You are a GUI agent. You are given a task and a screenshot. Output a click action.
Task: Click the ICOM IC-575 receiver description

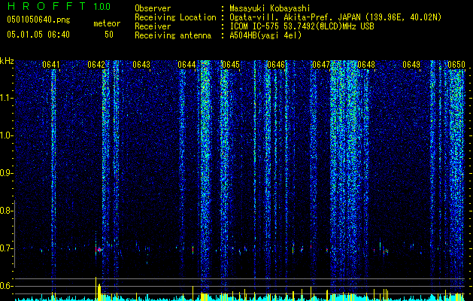[x=302, y=26]
